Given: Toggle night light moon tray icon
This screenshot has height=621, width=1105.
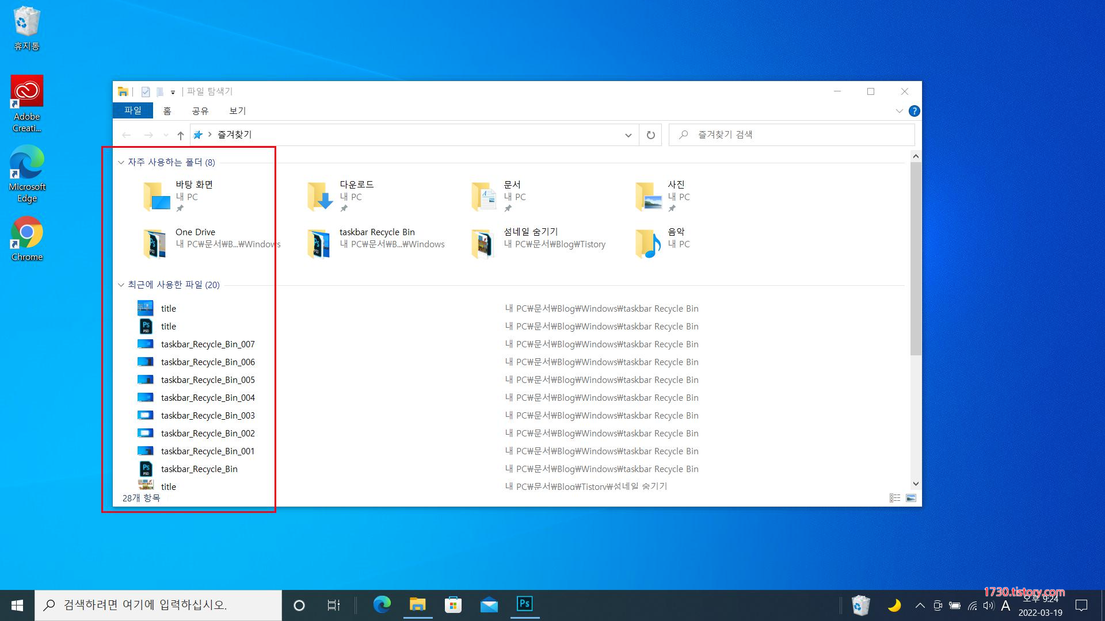Looking at the screenshot, I should coord(894,605).
